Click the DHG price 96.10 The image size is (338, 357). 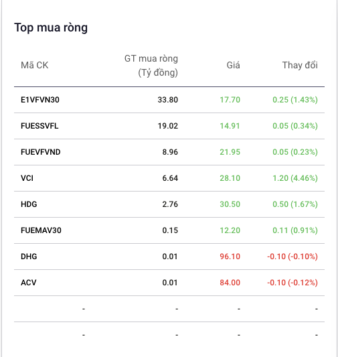click(230, 257)
